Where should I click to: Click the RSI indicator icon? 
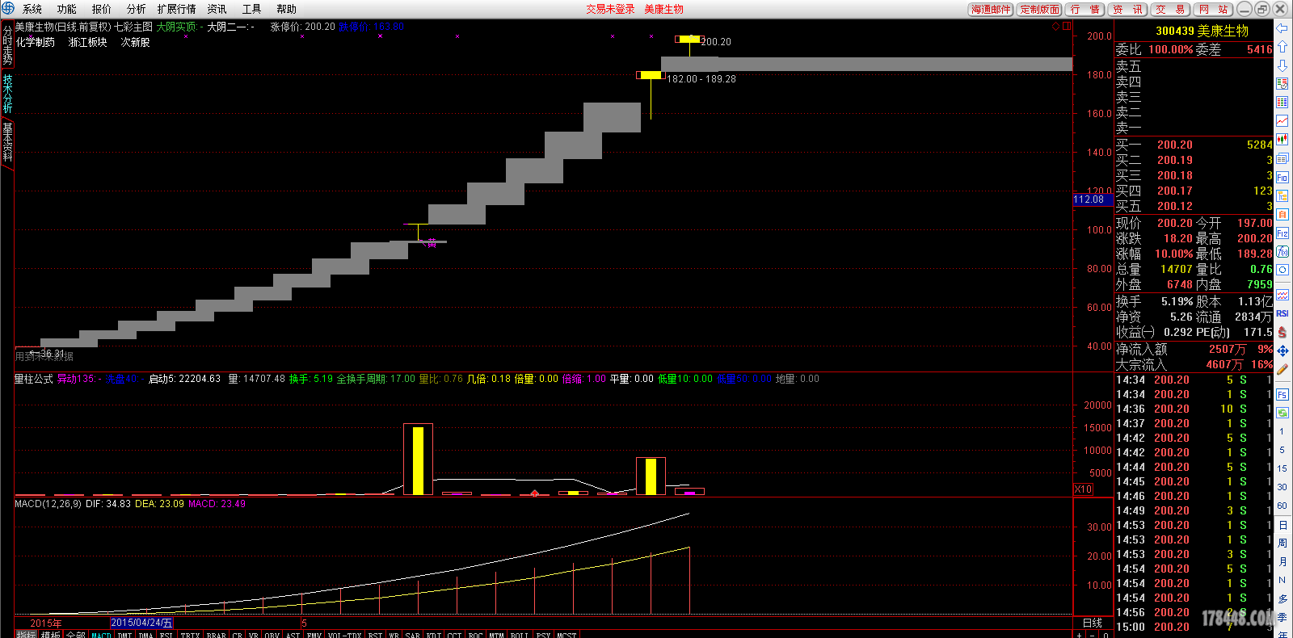1282,313
